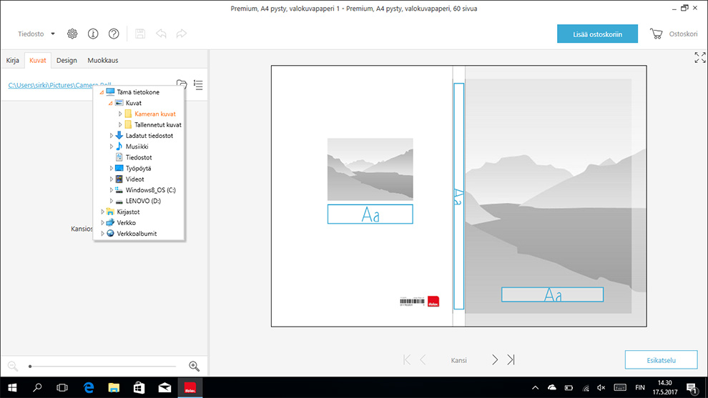The height and width of the screenshot is (398, 708).
Task: Click the redo arrow icon
Action: [182, 34]
